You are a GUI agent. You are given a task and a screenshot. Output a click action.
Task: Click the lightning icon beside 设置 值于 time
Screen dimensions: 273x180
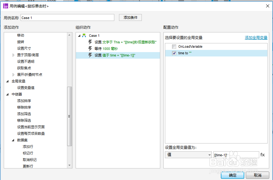coord(90,55)
